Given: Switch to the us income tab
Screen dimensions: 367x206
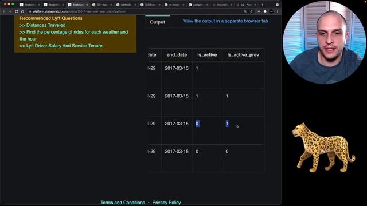Looking at the screenshot, I should click(174, 5).
